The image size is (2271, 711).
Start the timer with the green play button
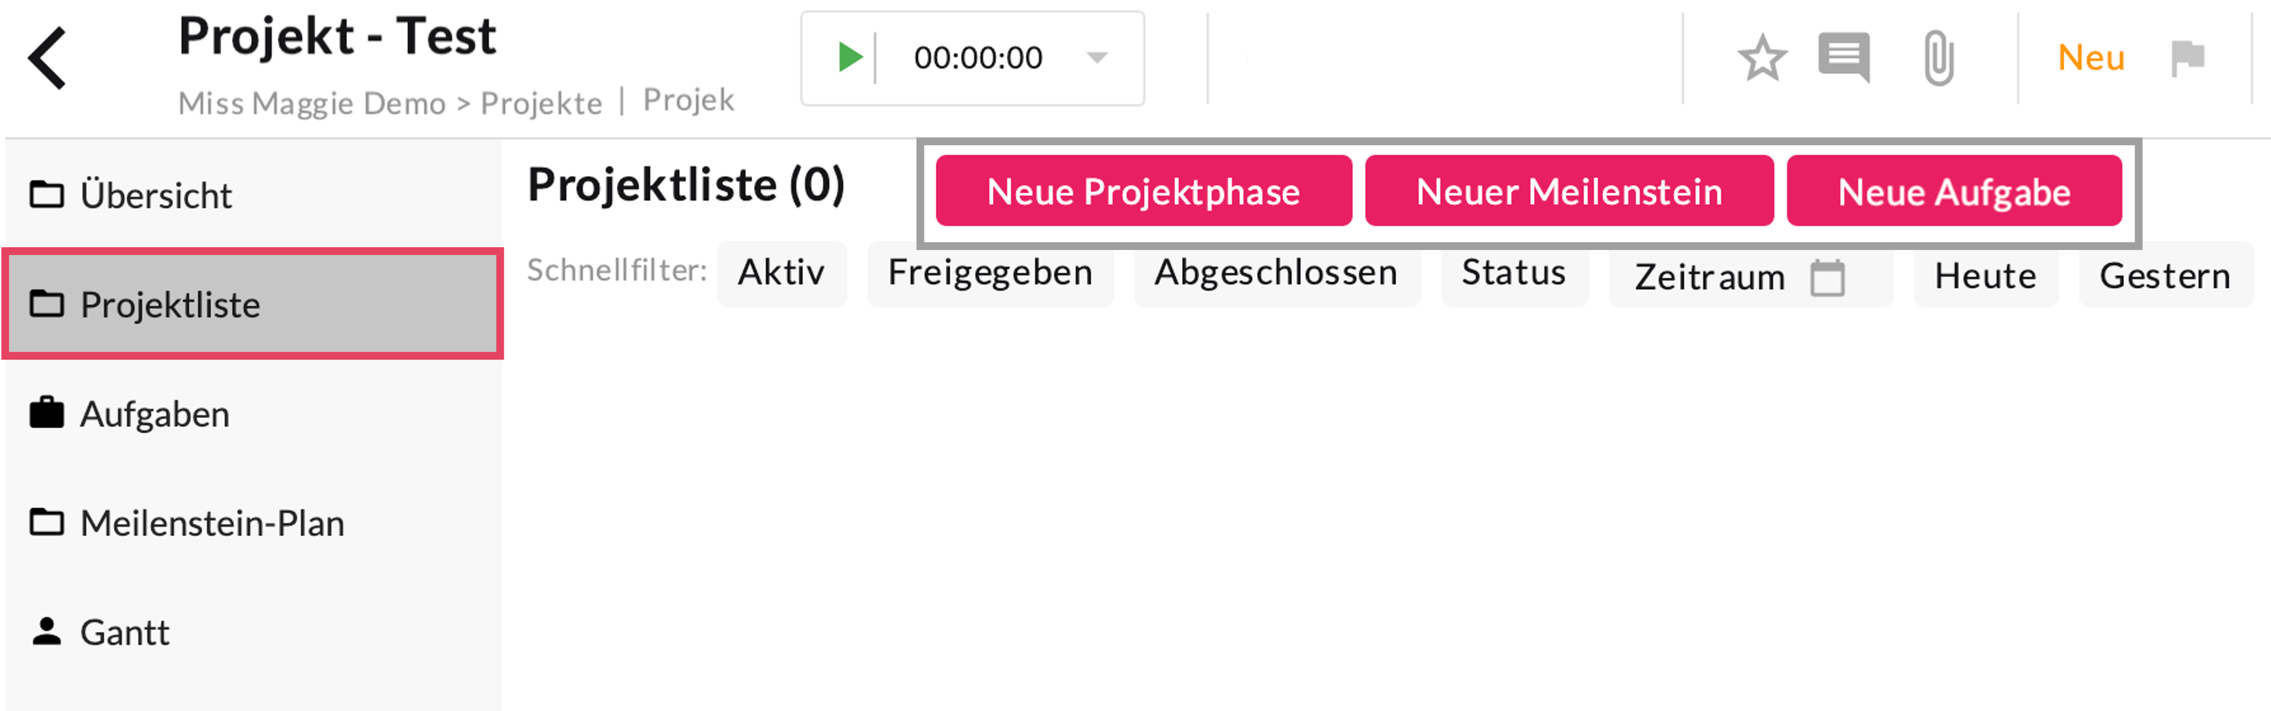(x=849, y=58)
